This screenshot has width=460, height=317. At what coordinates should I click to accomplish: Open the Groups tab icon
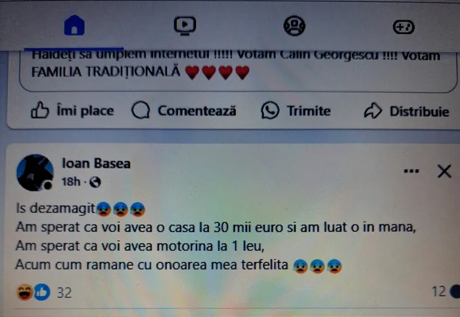coord(294,26)
